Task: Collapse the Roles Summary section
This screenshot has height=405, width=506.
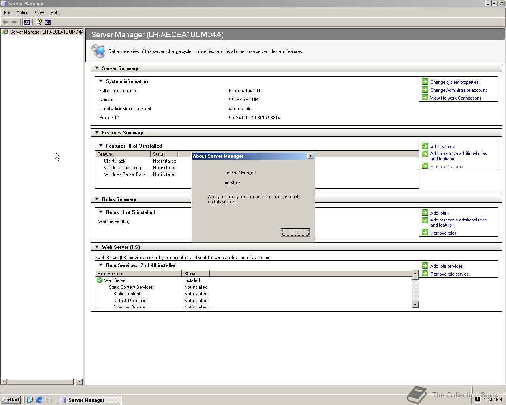Action: tap(97, 199)
